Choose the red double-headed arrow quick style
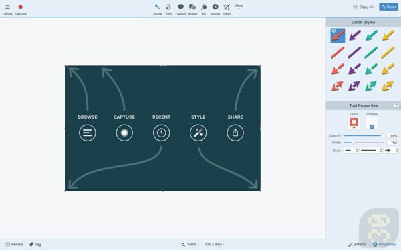Image resolution: width=401 pixels, height=250 pixels. pos(338,86)
